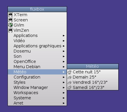Select Cette nuit 15° forecast entry
The width and height of the screenshot is (127, 112).
tap(92, 72)
